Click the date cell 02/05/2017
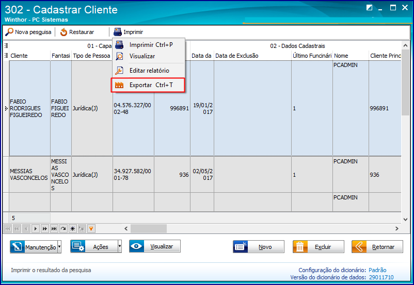The image size is (414, 285). (x=202, y=175)
